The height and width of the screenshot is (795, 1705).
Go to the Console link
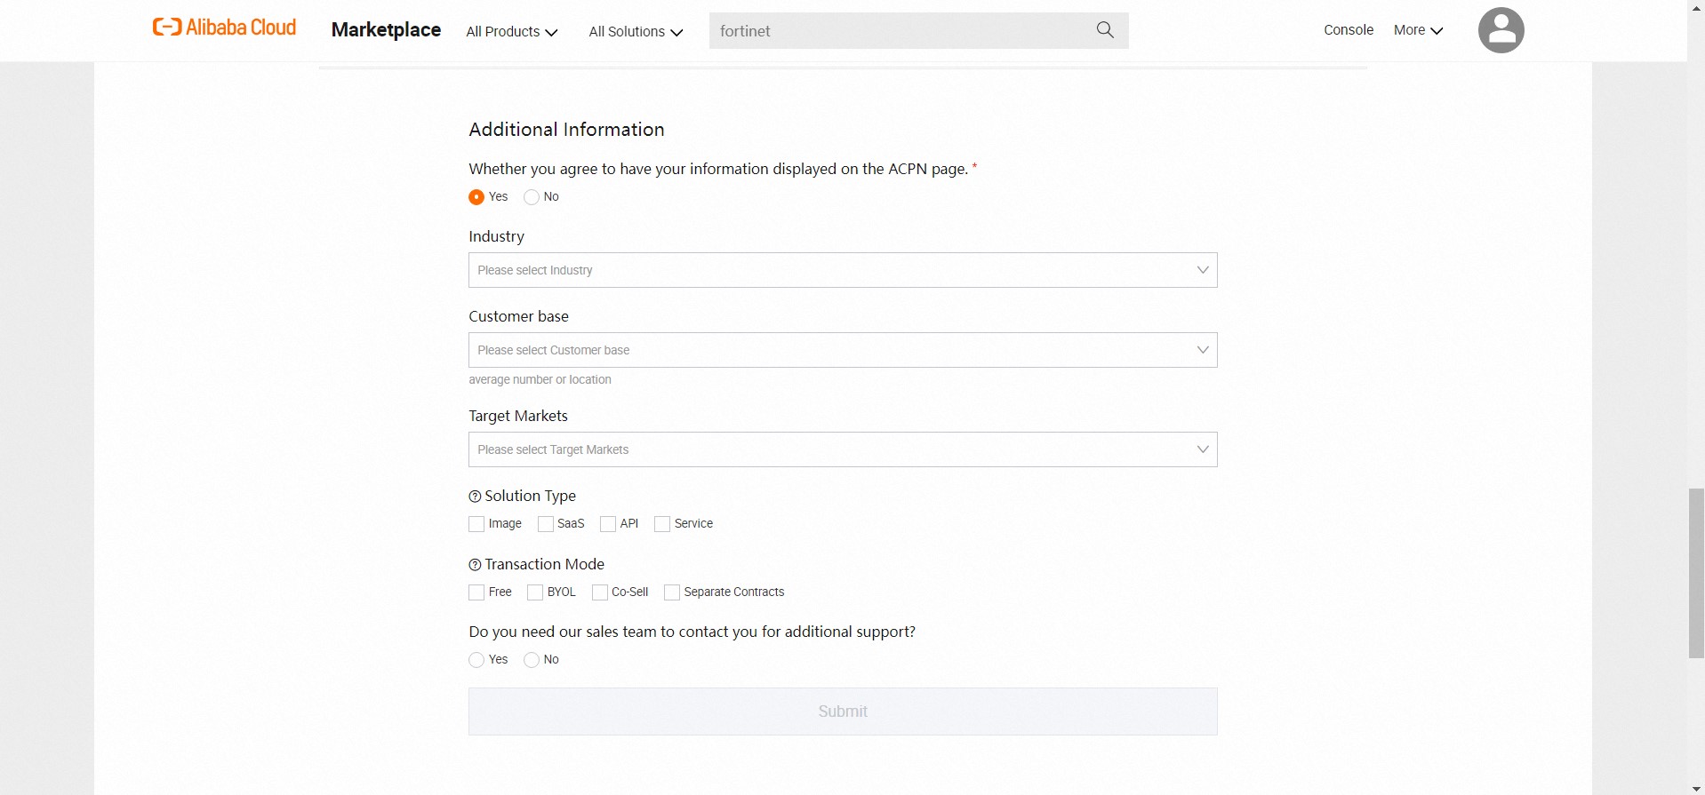[x=1348, y=30]
